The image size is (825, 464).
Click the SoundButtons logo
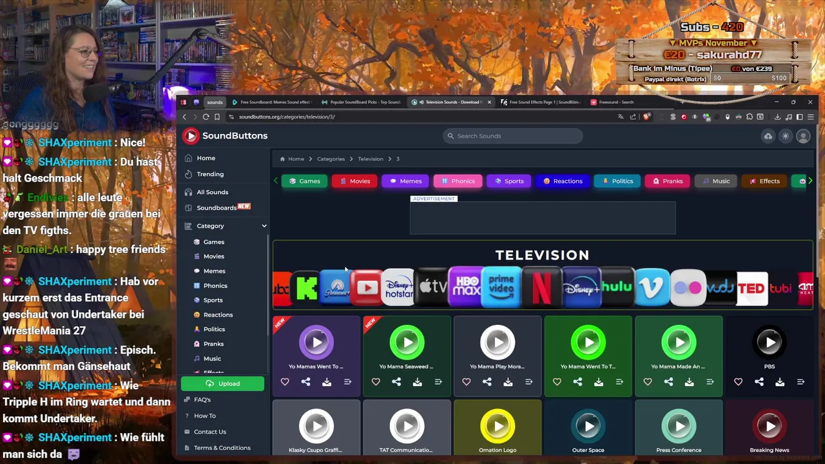pos(225,136)
